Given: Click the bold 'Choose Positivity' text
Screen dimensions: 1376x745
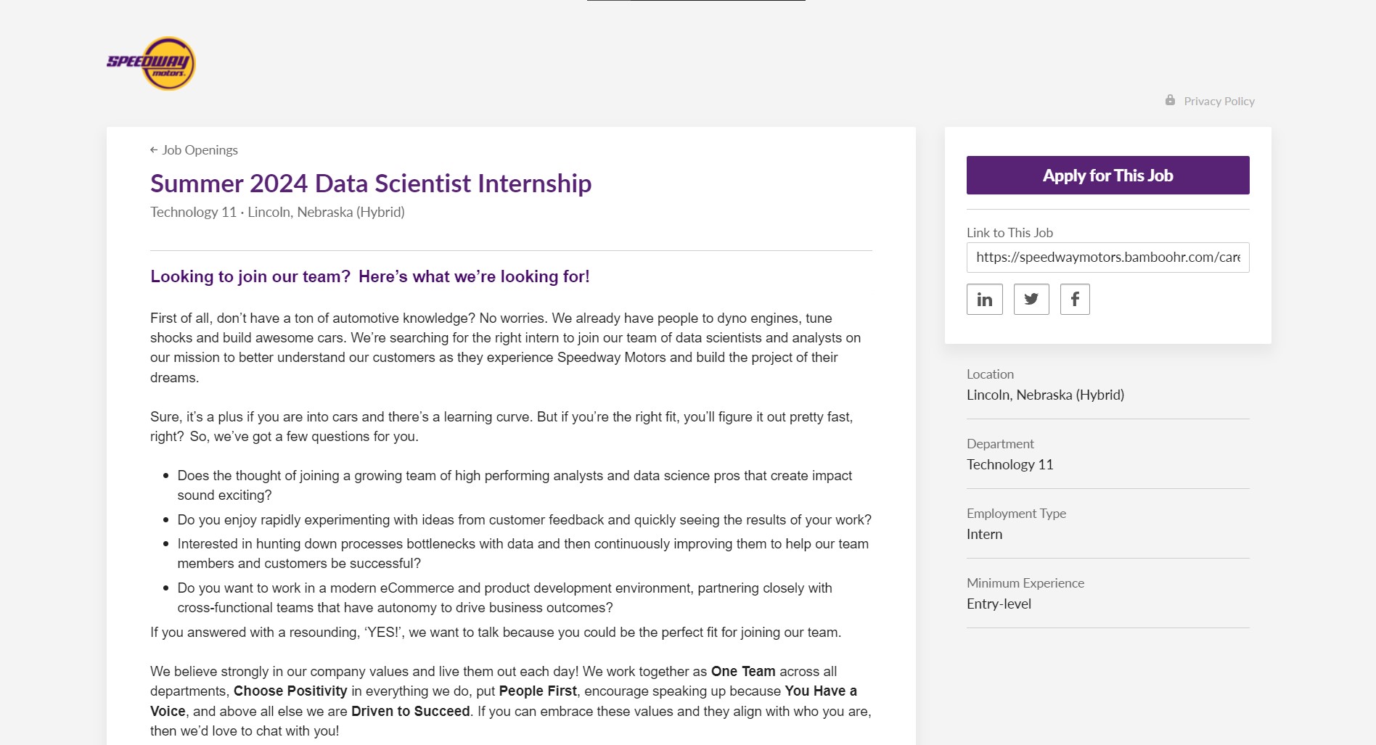Looking at the screenshot, I should click(290, 691).
